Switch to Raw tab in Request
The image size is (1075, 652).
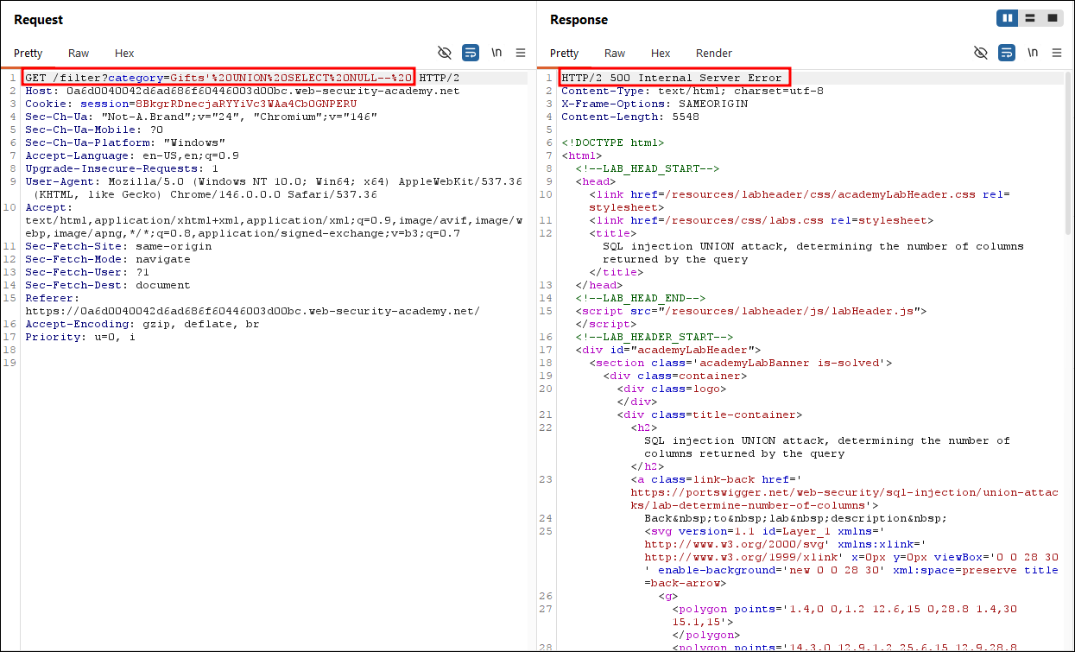coord(79,54)
